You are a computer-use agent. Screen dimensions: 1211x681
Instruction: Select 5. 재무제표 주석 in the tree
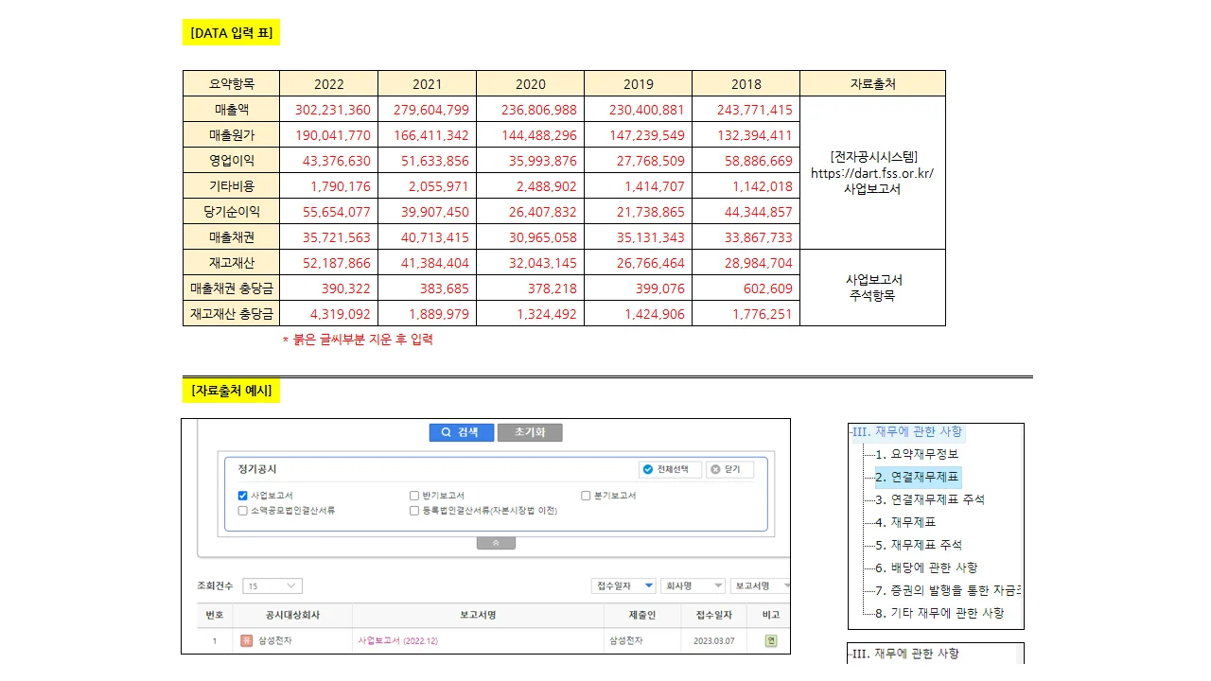(919, 545)
